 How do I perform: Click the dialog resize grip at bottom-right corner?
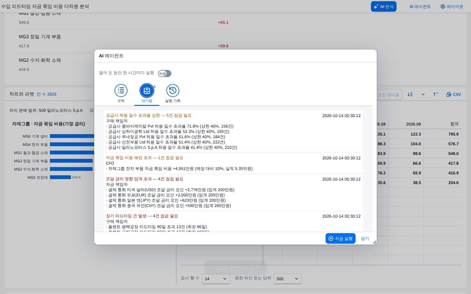pyautogui.click(x=374, y=242)
